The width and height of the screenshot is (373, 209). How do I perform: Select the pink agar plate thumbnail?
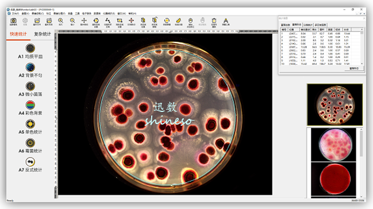[333, 145]
